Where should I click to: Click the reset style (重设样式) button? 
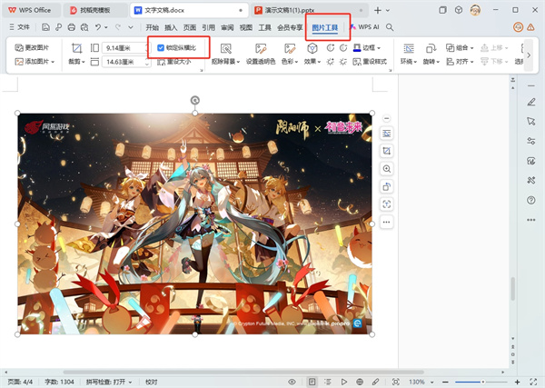pos(370,62)
